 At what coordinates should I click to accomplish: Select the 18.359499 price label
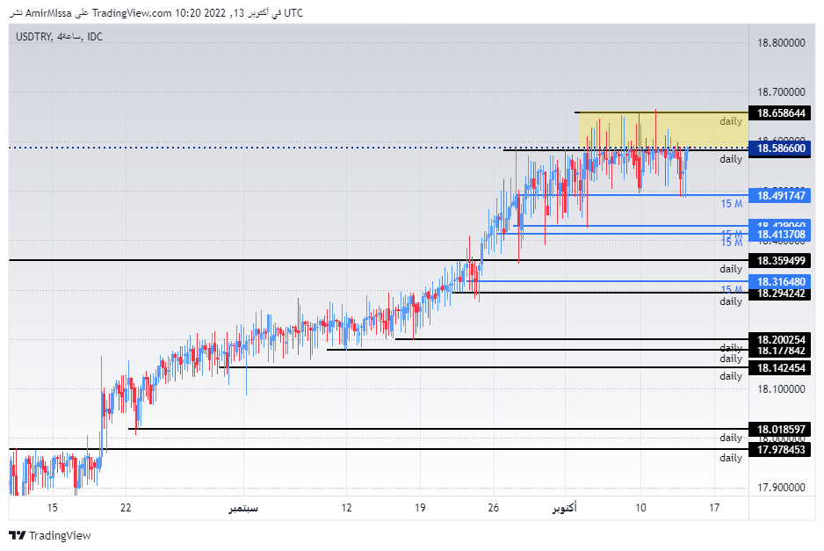coord(780,261)
